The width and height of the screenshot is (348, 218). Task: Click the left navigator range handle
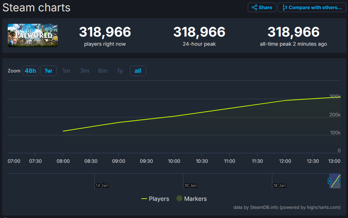[329, 181]
